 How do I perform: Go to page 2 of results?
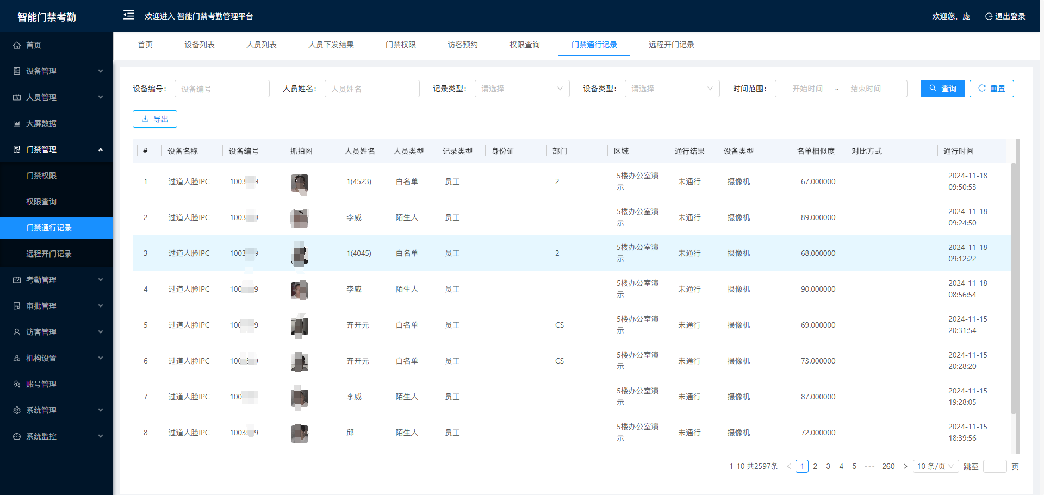(x=815, y=466)
